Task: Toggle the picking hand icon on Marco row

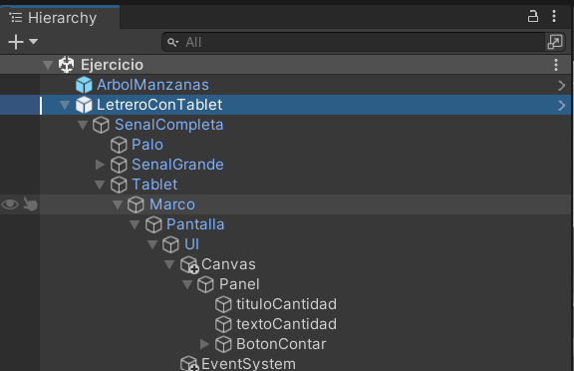Action: 30,204
